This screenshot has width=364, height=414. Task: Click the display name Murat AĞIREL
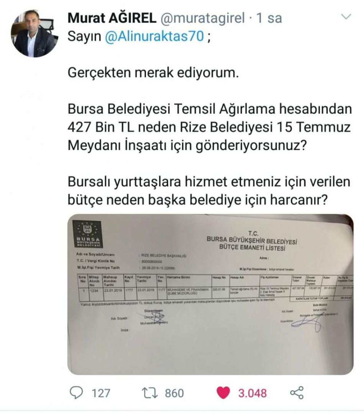click(112, 18)
